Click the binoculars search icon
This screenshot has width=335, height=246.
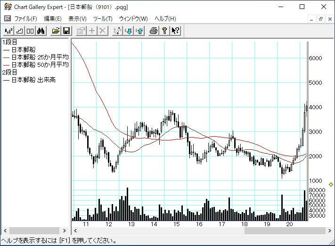tap(41, 31)
